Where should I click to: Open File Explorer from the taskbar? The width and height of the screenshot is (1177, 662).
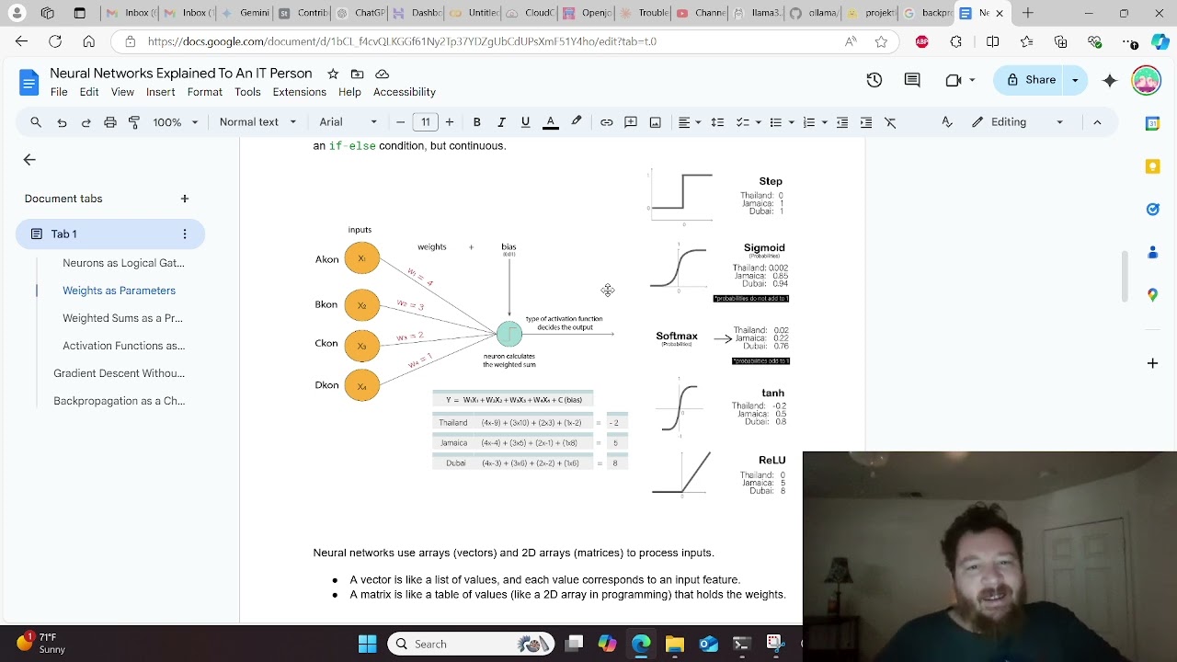pos(675,645)
